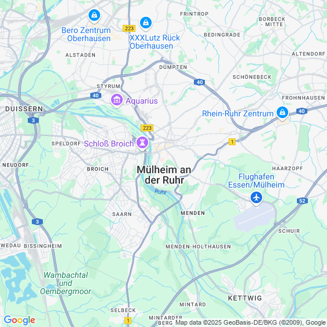Open the Wambachtal und Oembergmoor label
The image size is (327, 327).
tap(66, 283)
